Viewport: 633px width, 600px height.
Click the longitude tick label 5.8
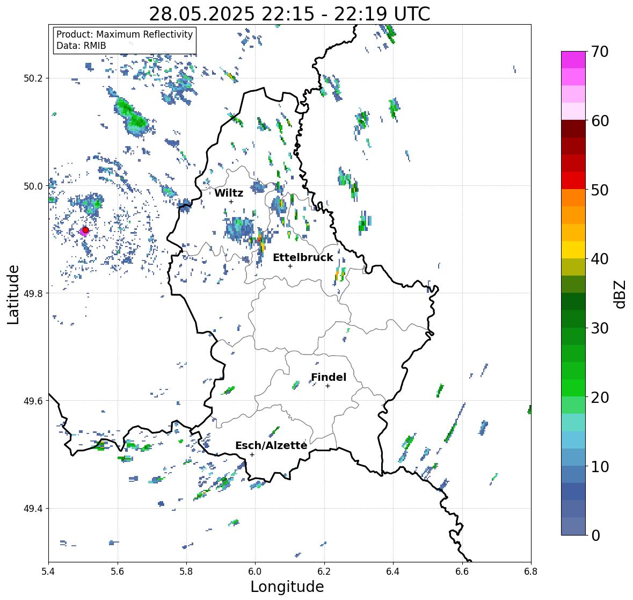(x=186, y=571)
